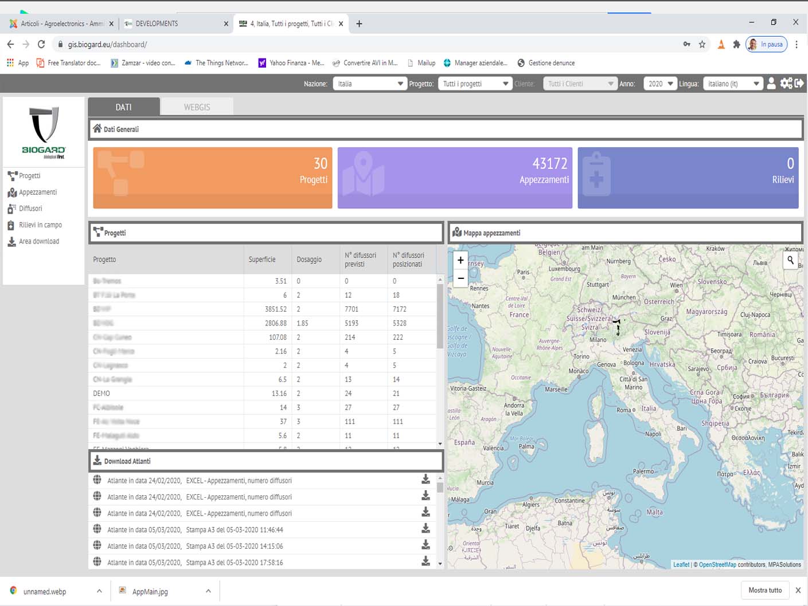Open Appezzamenti in the sidebar
The width and height of the screenshot is (808, 606).
32,192
